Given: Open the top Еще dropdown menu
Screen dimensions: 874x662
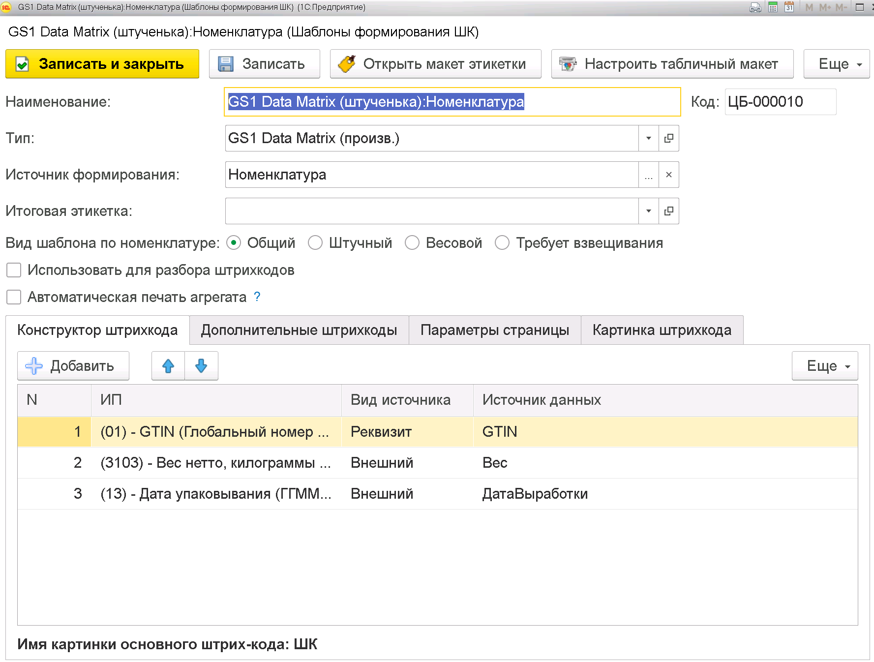Looking at the screenshot, I should pos(837,64).
